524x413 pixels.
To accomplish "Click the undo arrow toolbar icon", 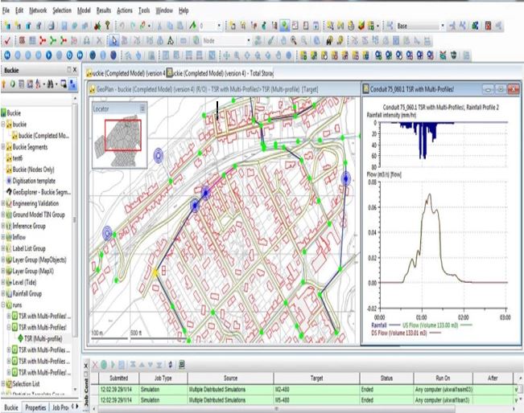I will click(x=122, y=26).
